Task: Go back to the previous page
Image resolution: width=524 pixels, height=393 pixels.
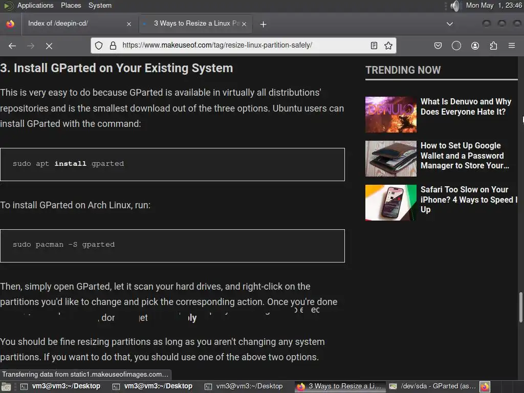Action: tap(12, 46)
